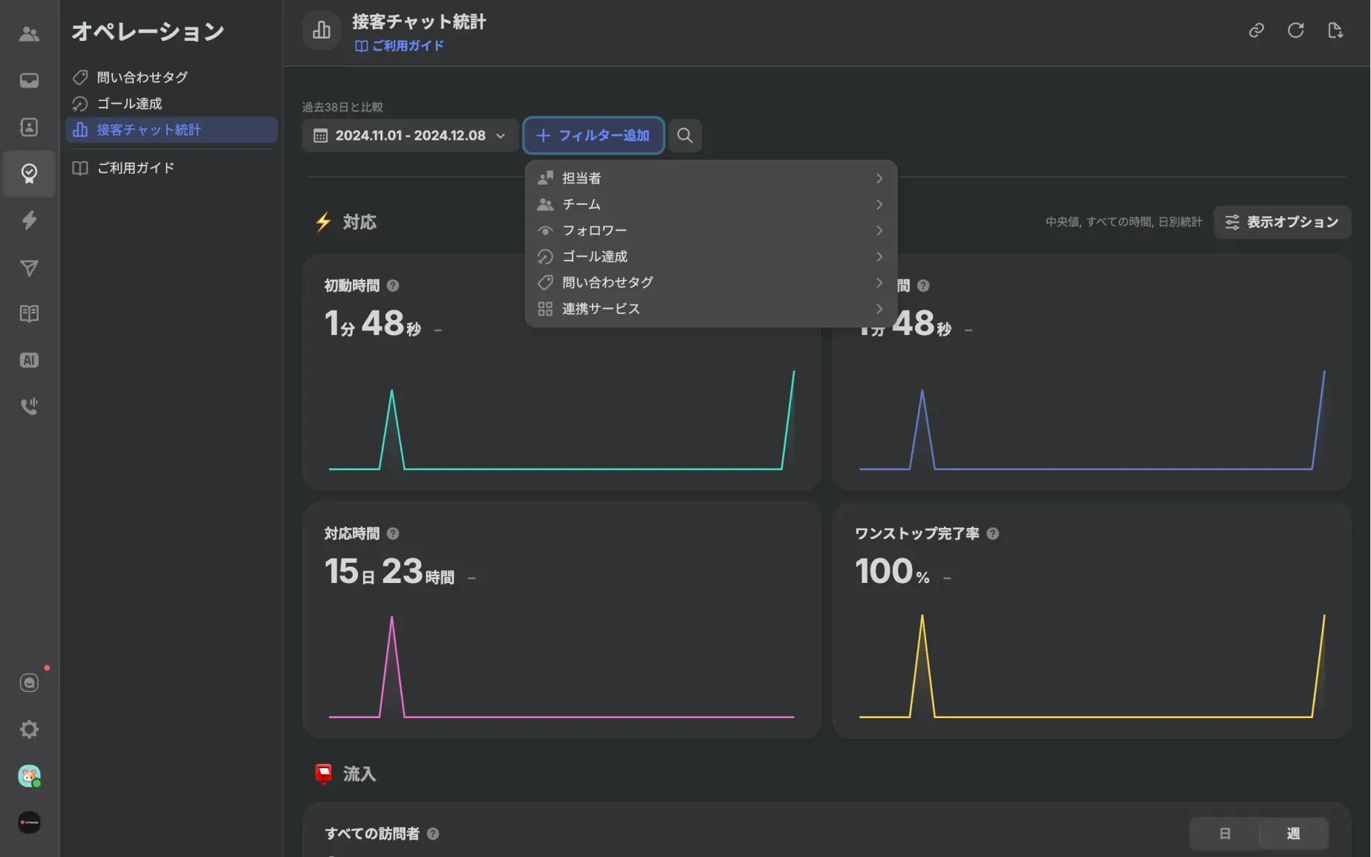Image resolution: width=1371 pixels, height=857 pixels.
Task: Click the search magnifier icon beside filter
Action: click(685, 135)
